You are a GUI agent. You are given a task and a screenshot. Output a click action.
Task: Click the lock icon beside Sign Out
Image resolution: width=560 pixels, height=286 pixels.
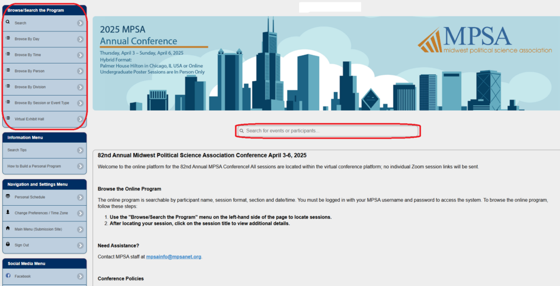tap(8, 244)
